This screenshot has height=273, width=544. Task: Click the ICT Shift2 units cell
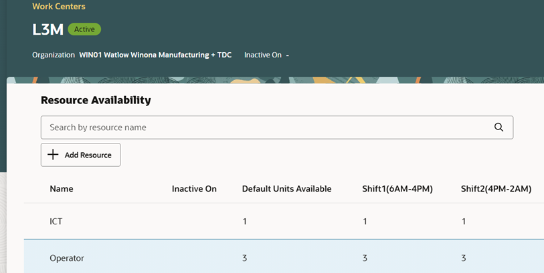464,221
